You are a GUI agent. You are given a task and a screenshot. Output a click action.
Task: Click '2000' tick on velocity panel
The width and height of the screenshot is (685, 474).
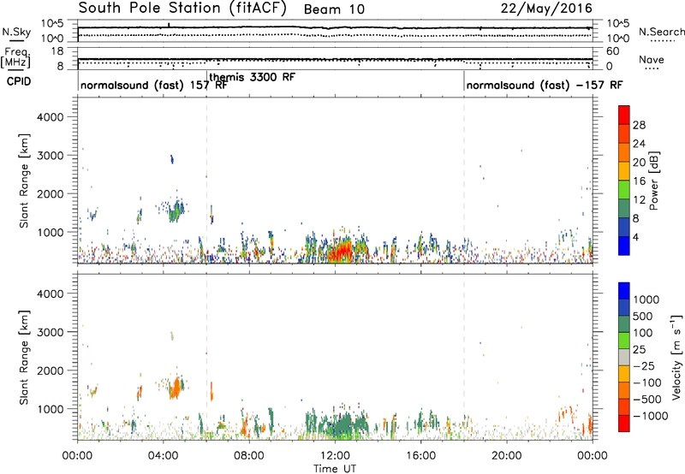[50, 370]
